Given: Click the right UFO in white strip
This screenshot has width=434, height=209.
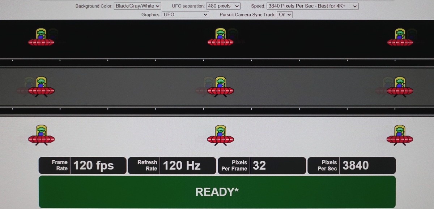Looking at the screenshot, I should click(400, 135).
